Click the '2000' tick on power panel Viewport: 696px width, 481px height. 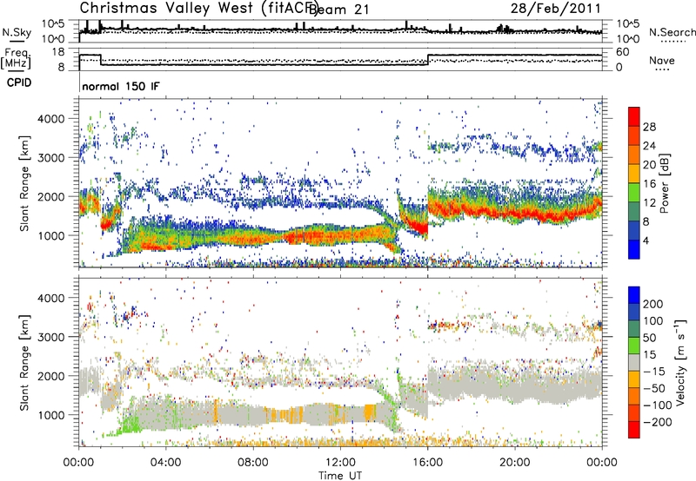pyautogui.click(x=51, y=196)
